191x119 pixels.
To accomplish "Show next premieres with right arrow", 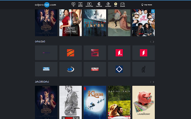I will pyautogui.click(x=153, y=82).
